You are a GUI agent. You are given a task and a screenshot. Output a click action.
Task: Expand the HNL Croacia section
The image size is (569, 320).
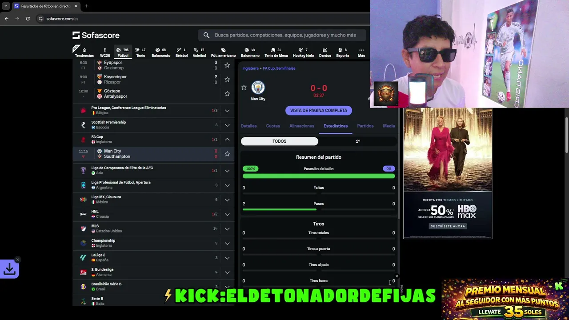pyautogui.click(x=227, y=214)
